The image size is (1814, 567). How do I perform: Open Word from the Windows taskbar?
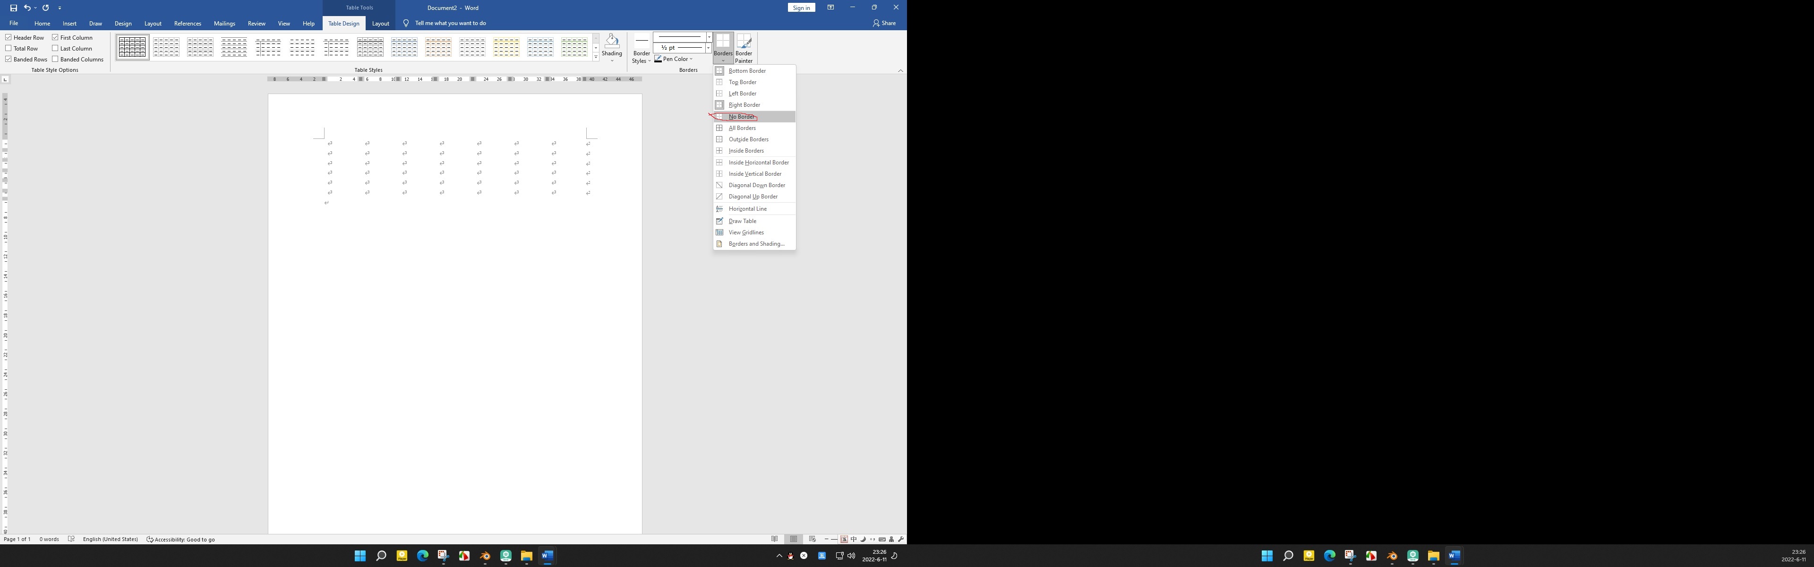(x=547, y=556)
